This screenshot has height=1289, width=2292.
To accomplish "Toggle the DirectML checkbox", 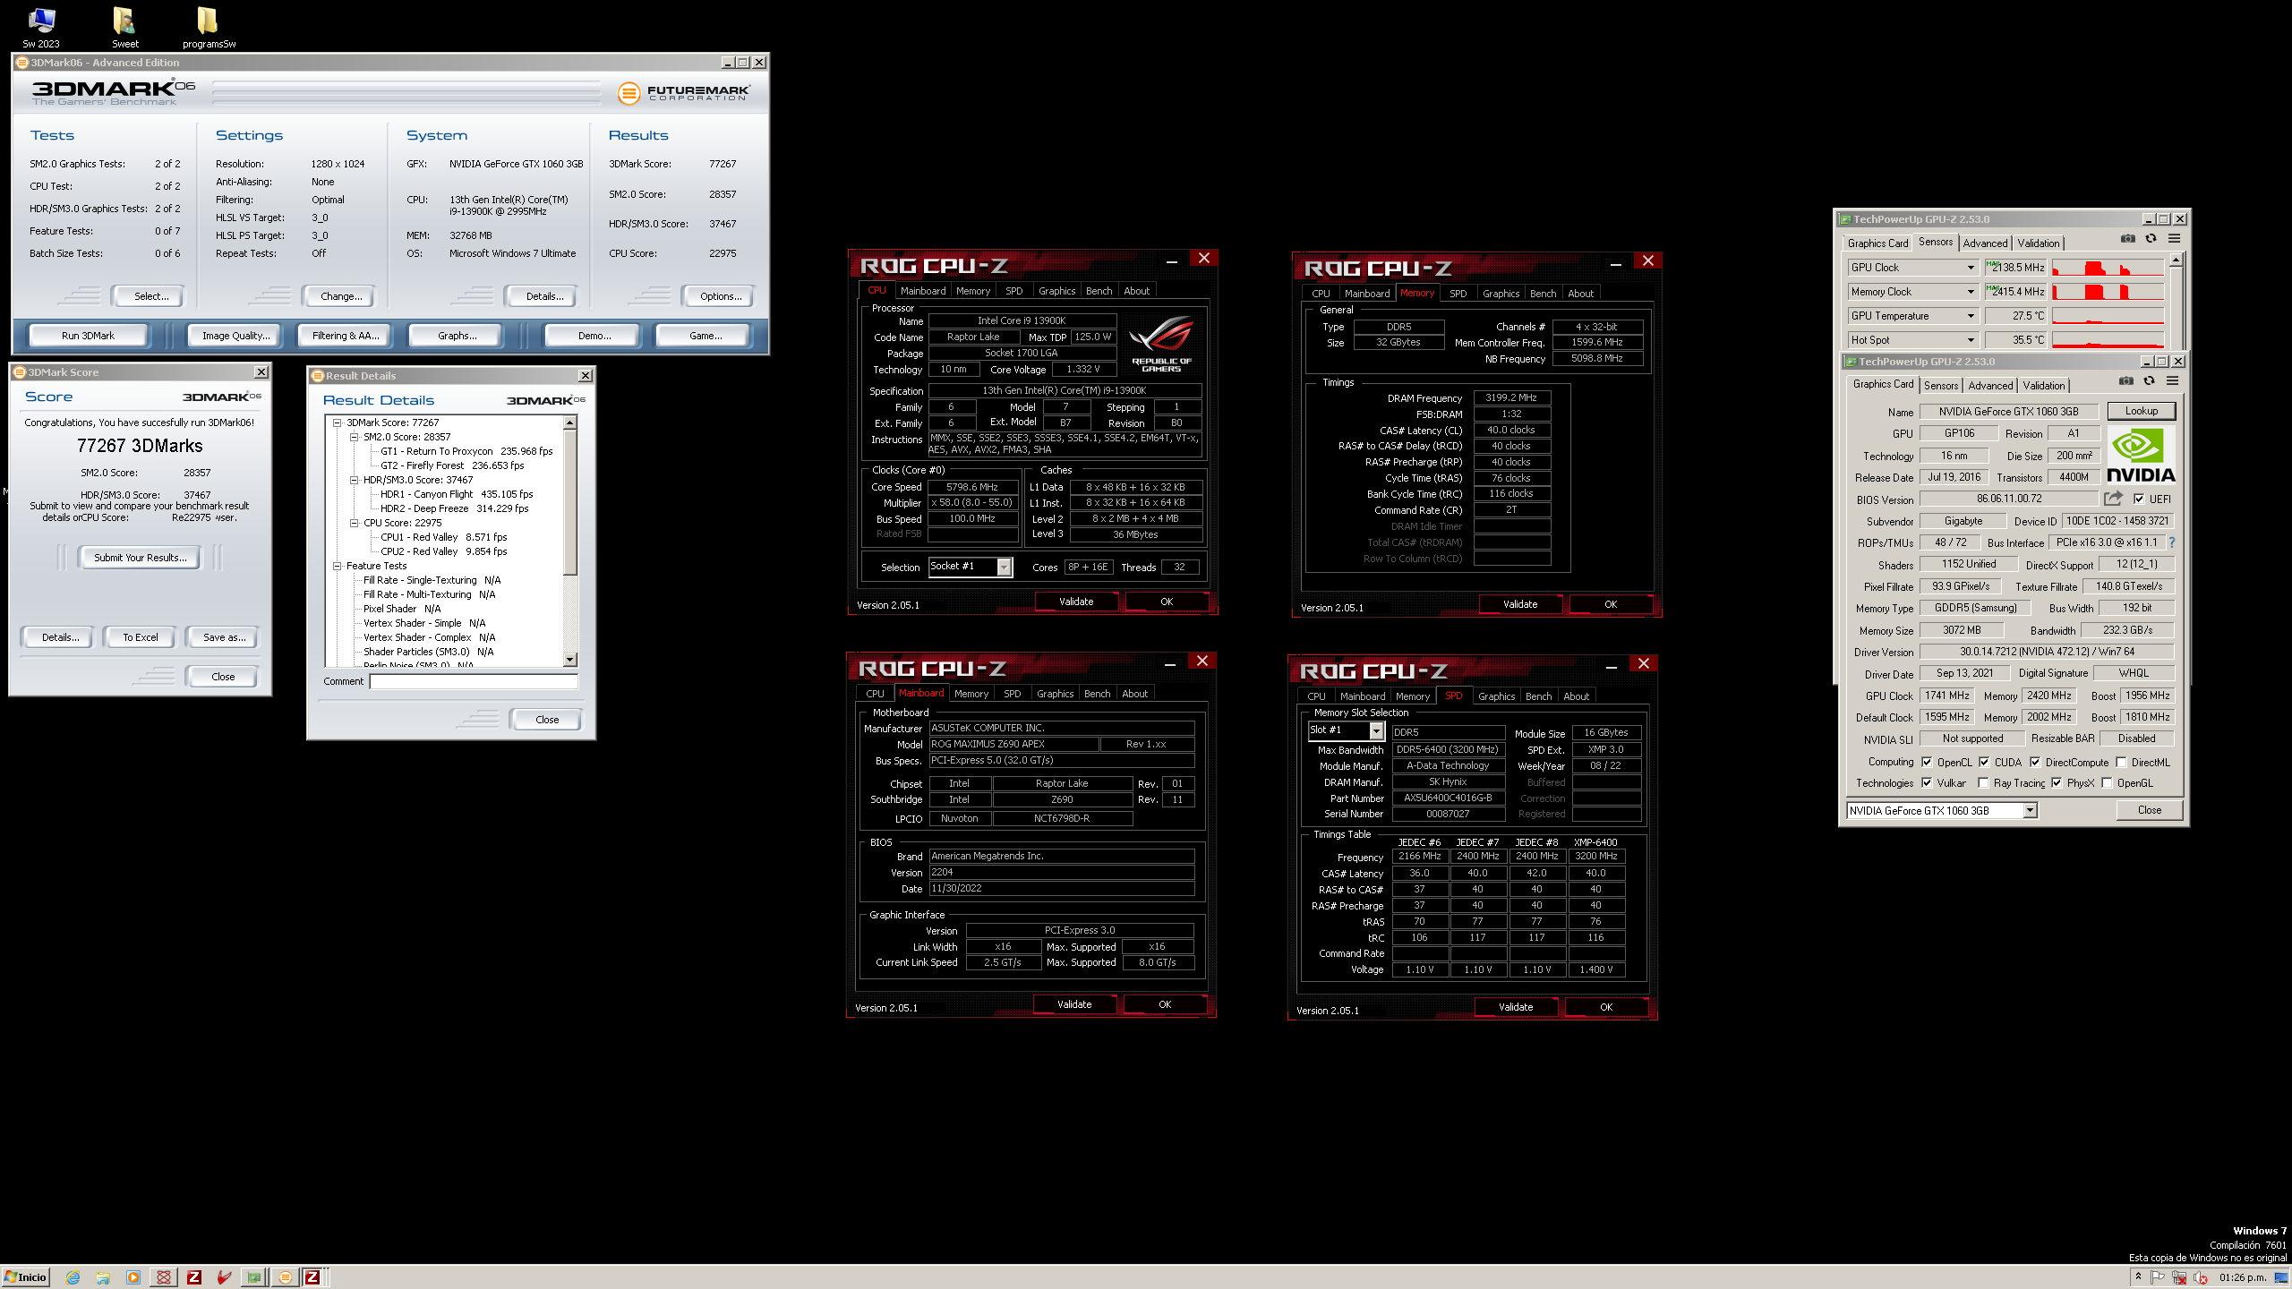I will [x=2121, y=763].
